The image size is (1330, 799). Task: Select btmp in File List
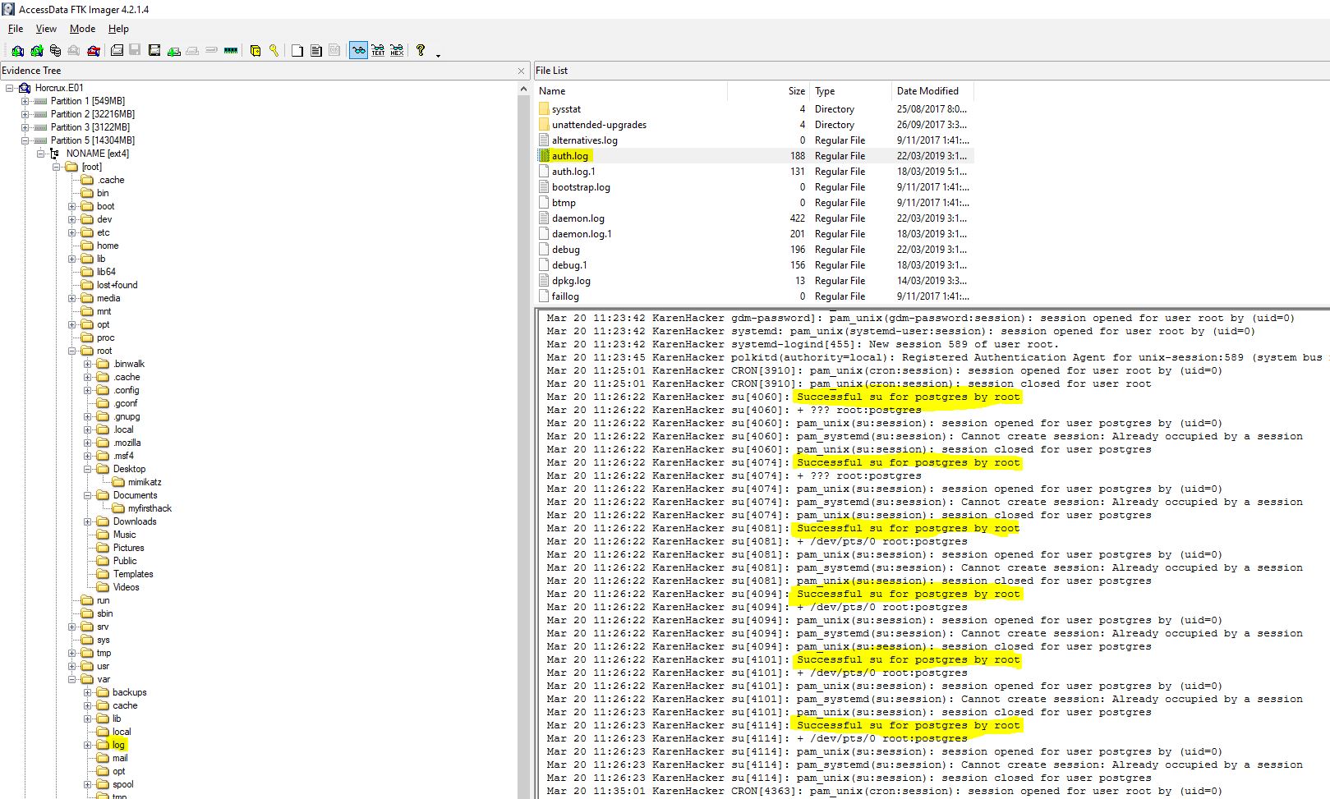tap(564, 203)
